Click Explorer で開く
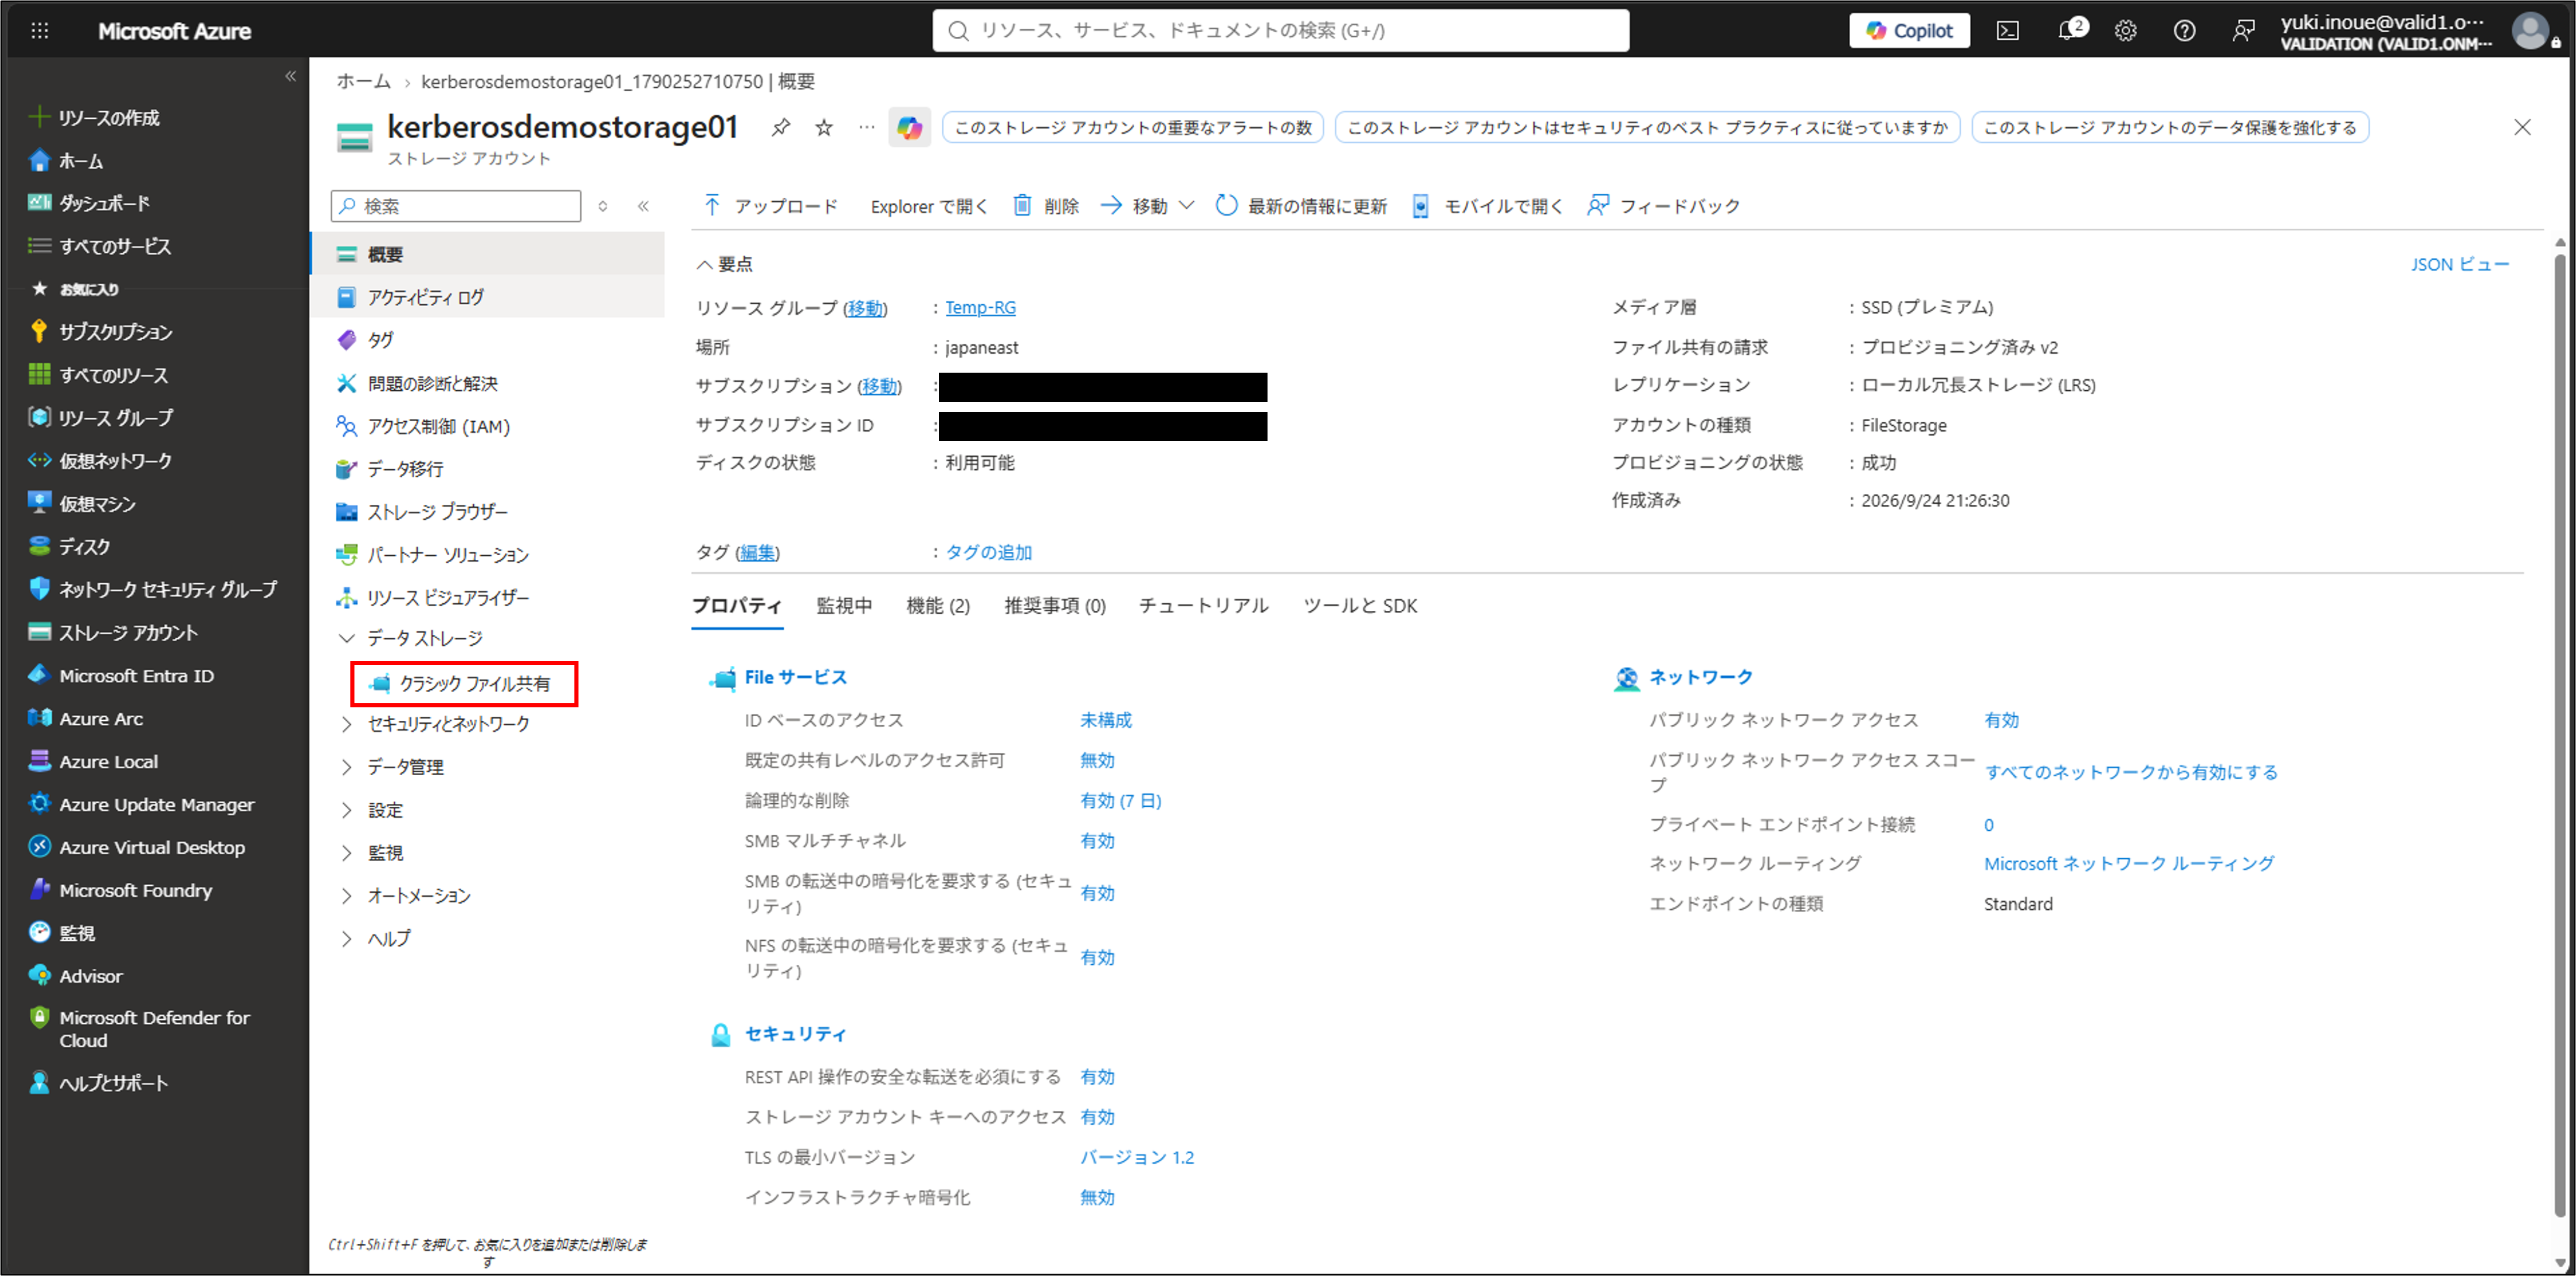The image size is (2576, 1276). tap(928, 206)
